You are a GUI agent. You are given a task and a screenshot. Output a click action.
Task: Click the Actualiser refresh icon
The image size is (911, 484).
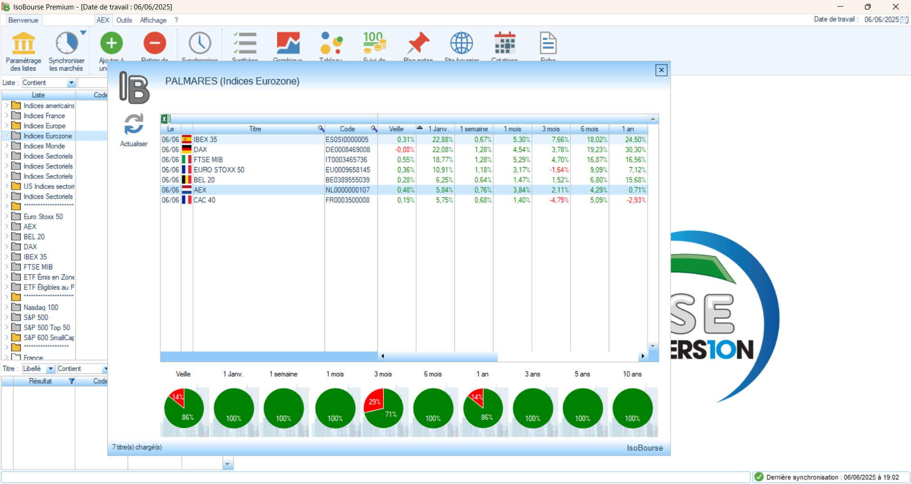pos(134,125)
